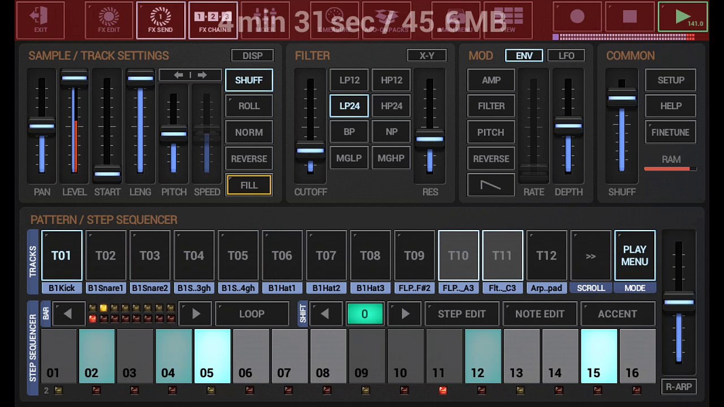Open the time measure (tempo) settings icon
Screen dimensions: 724x407
click(x=334, y=20)
